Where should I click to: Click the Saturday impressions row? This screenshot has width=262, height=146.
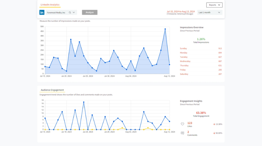pyautogui.click(x=201, y=74)
